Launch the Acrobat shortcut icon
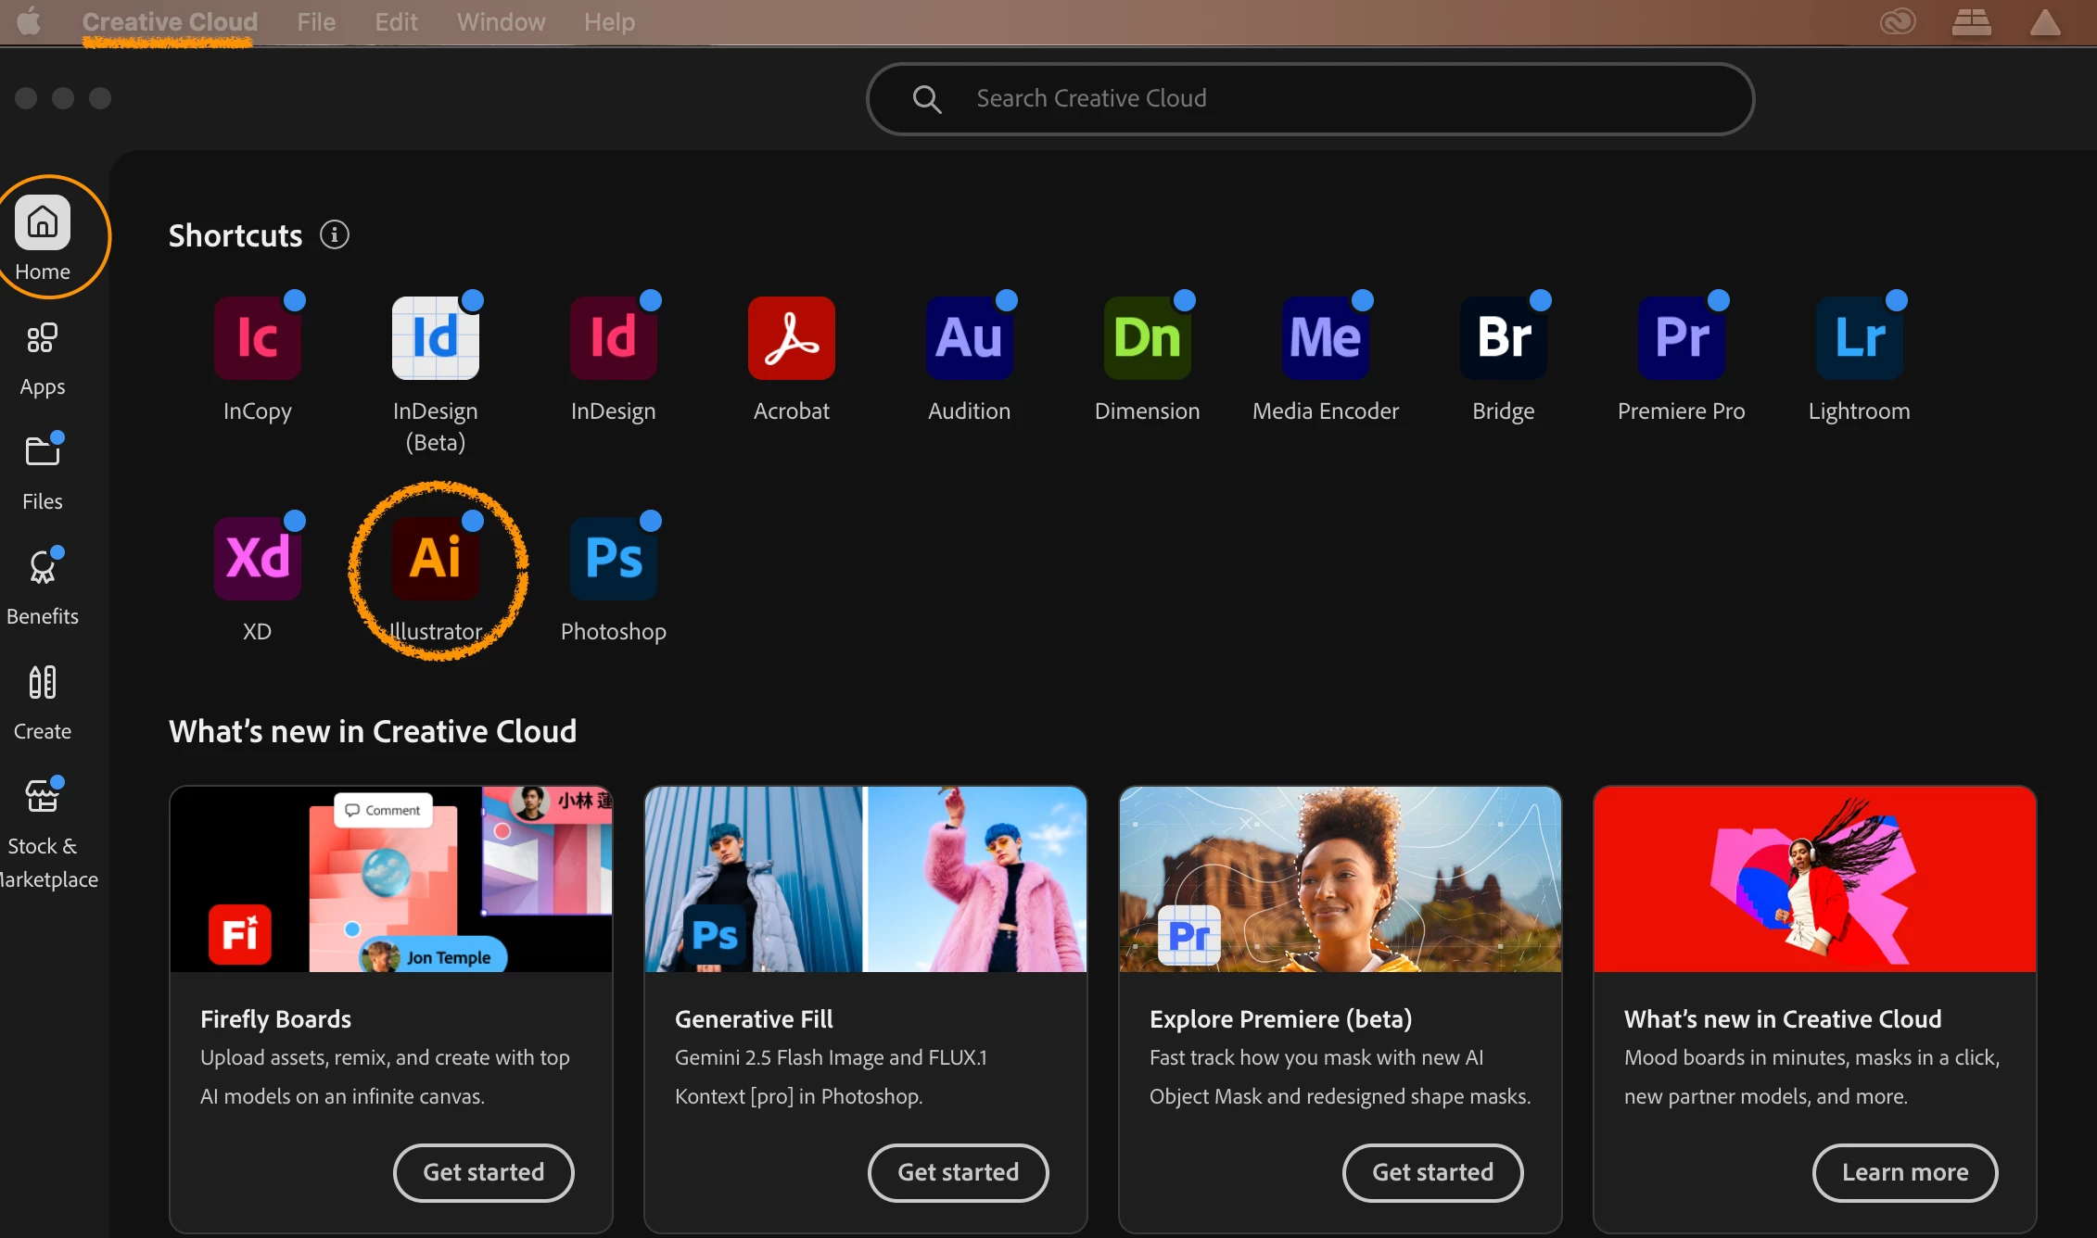 point(791,337)
